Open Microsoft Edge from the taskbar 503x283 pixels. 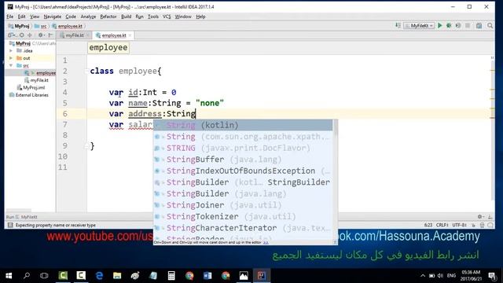coord(100,276)
